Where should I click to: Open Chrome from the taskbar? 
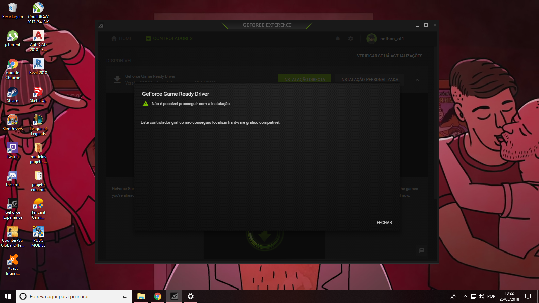157,296
